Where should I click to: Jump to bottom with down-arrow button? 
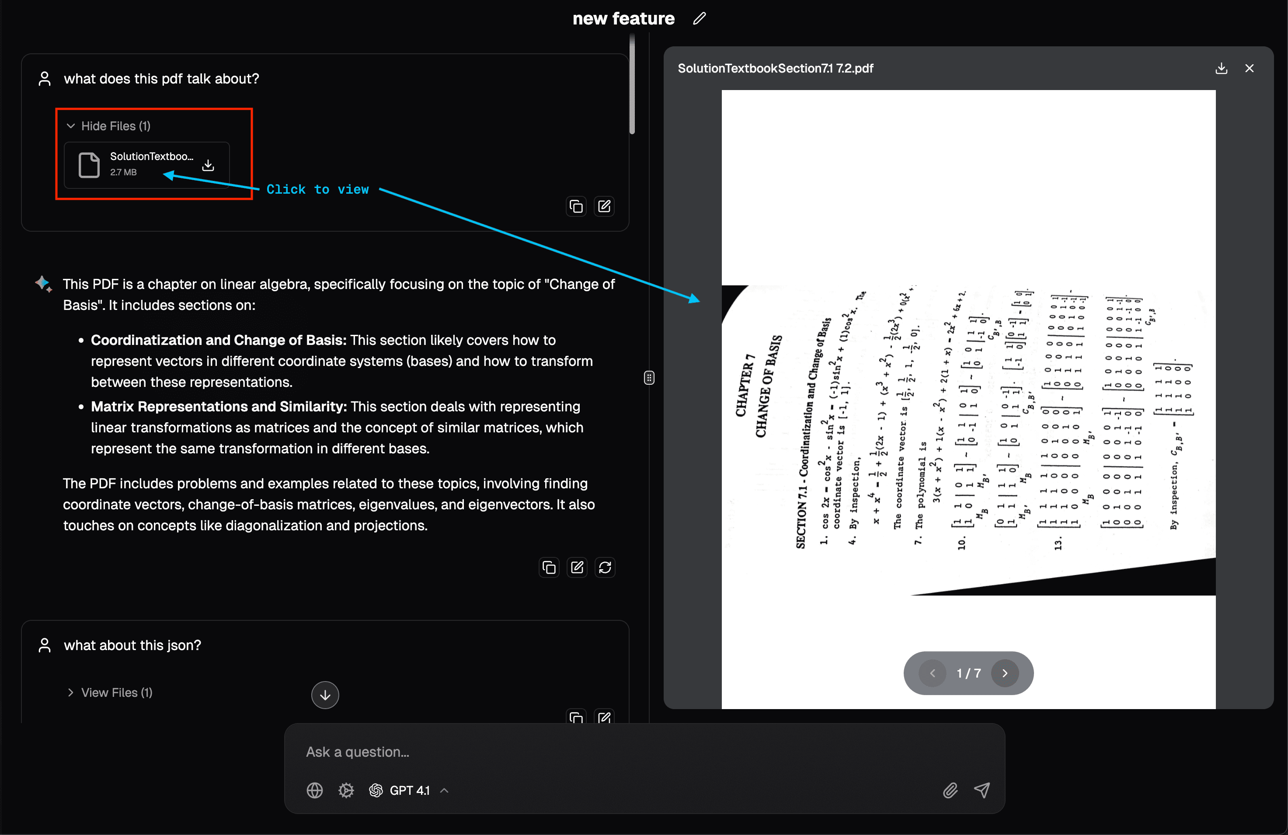pos(325,695)
